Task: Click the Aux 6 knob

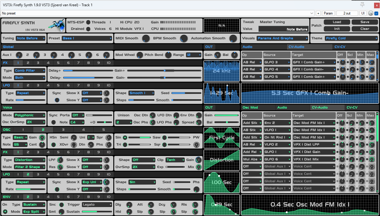Action: pos(106,55)
